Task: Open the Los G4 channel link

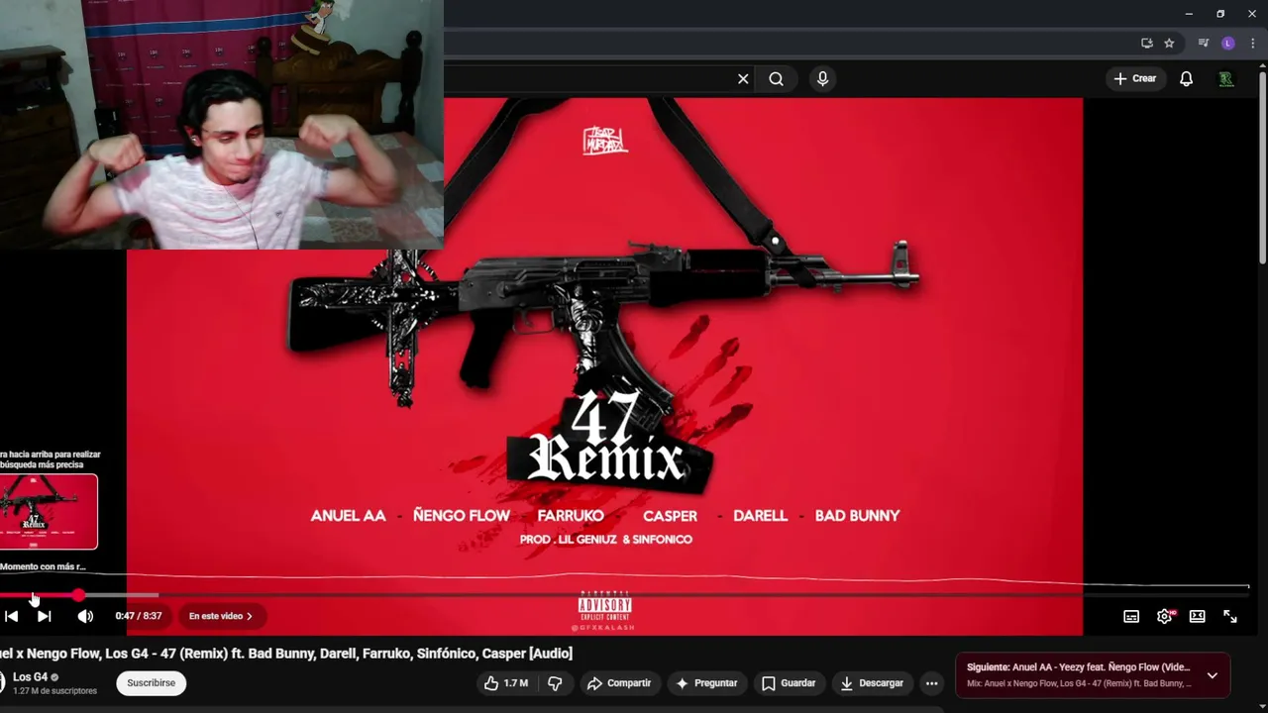Action: click(x=30, y=677)
